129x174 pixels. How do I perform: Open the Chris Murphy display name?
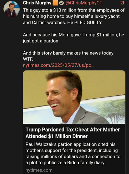click(x=37, y=3)
